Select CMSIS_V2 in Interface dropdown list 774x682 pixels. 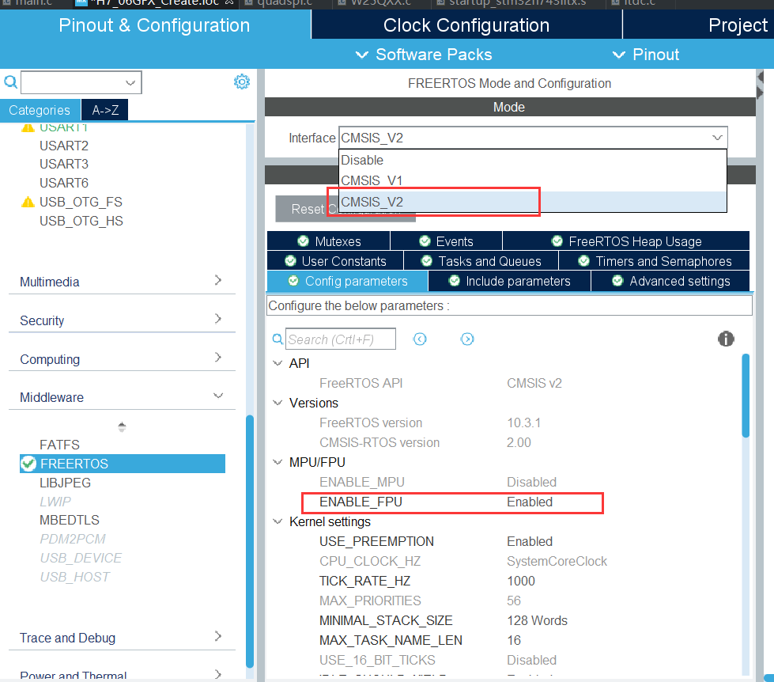[x=533, y=202]
